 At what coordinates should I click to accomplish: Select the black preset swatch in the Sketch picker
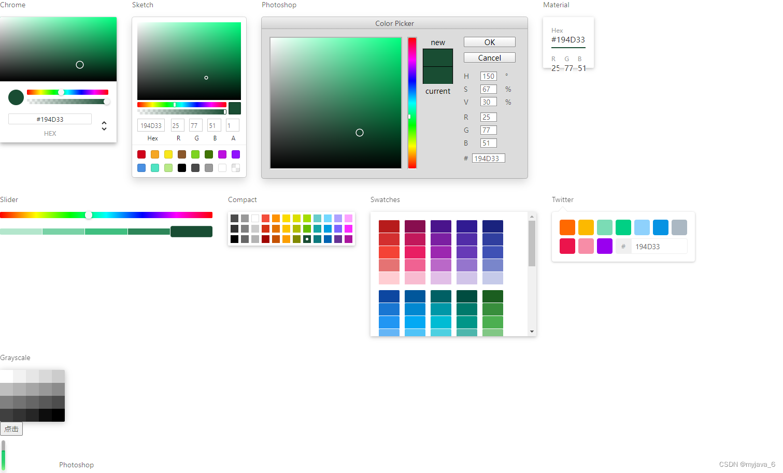click(181, 167)
